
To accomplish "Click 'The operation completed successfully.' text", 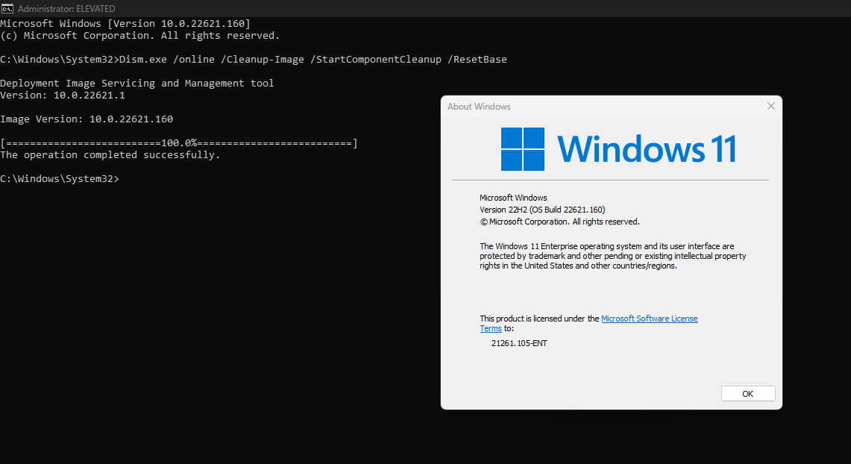I will (x=110, y=155).
